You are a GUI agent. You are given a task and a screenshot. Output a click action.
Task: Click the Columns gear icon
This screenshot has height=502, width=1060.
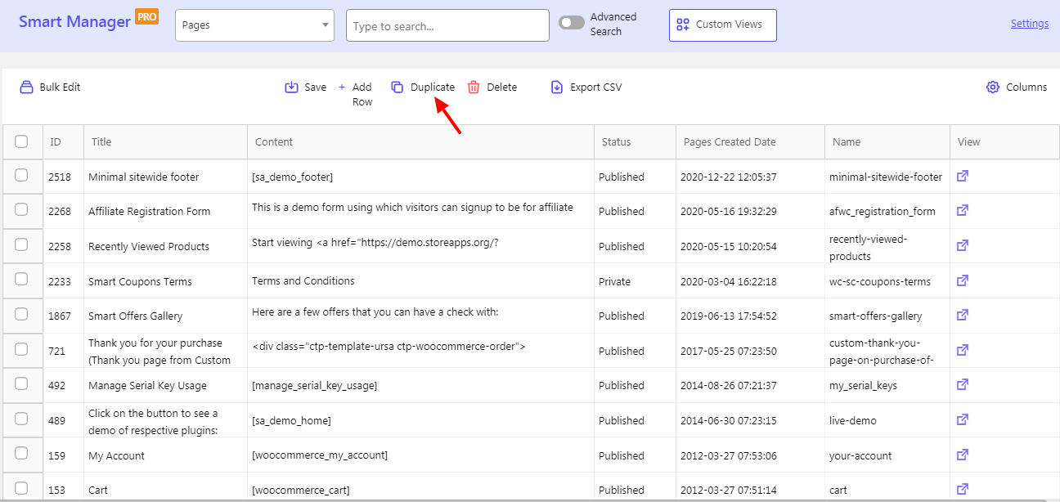coord(993,87)
